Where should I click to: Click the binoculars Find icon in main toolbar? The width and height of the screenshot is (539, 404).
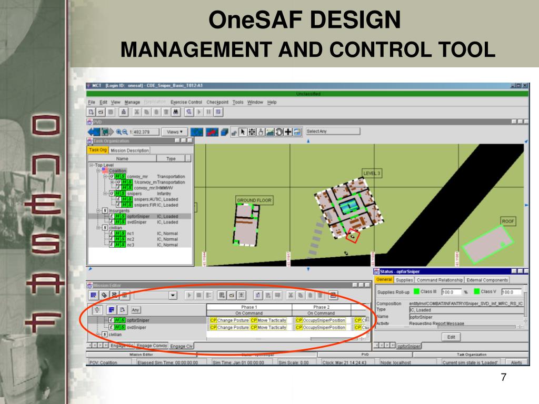tap(176, 112)
